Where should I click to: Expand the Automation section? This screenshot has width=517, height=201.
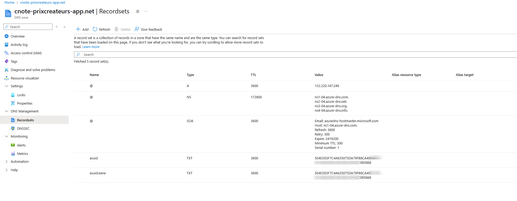click(7, 161)
